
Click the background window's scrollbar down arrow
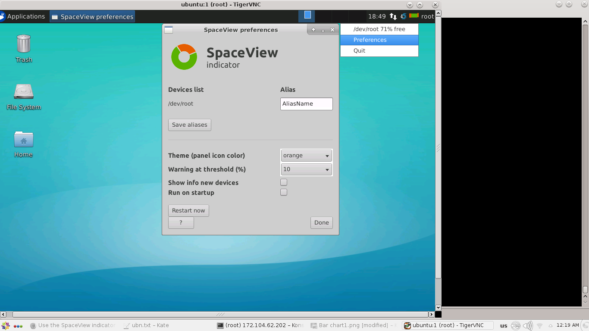coord(585,303)
